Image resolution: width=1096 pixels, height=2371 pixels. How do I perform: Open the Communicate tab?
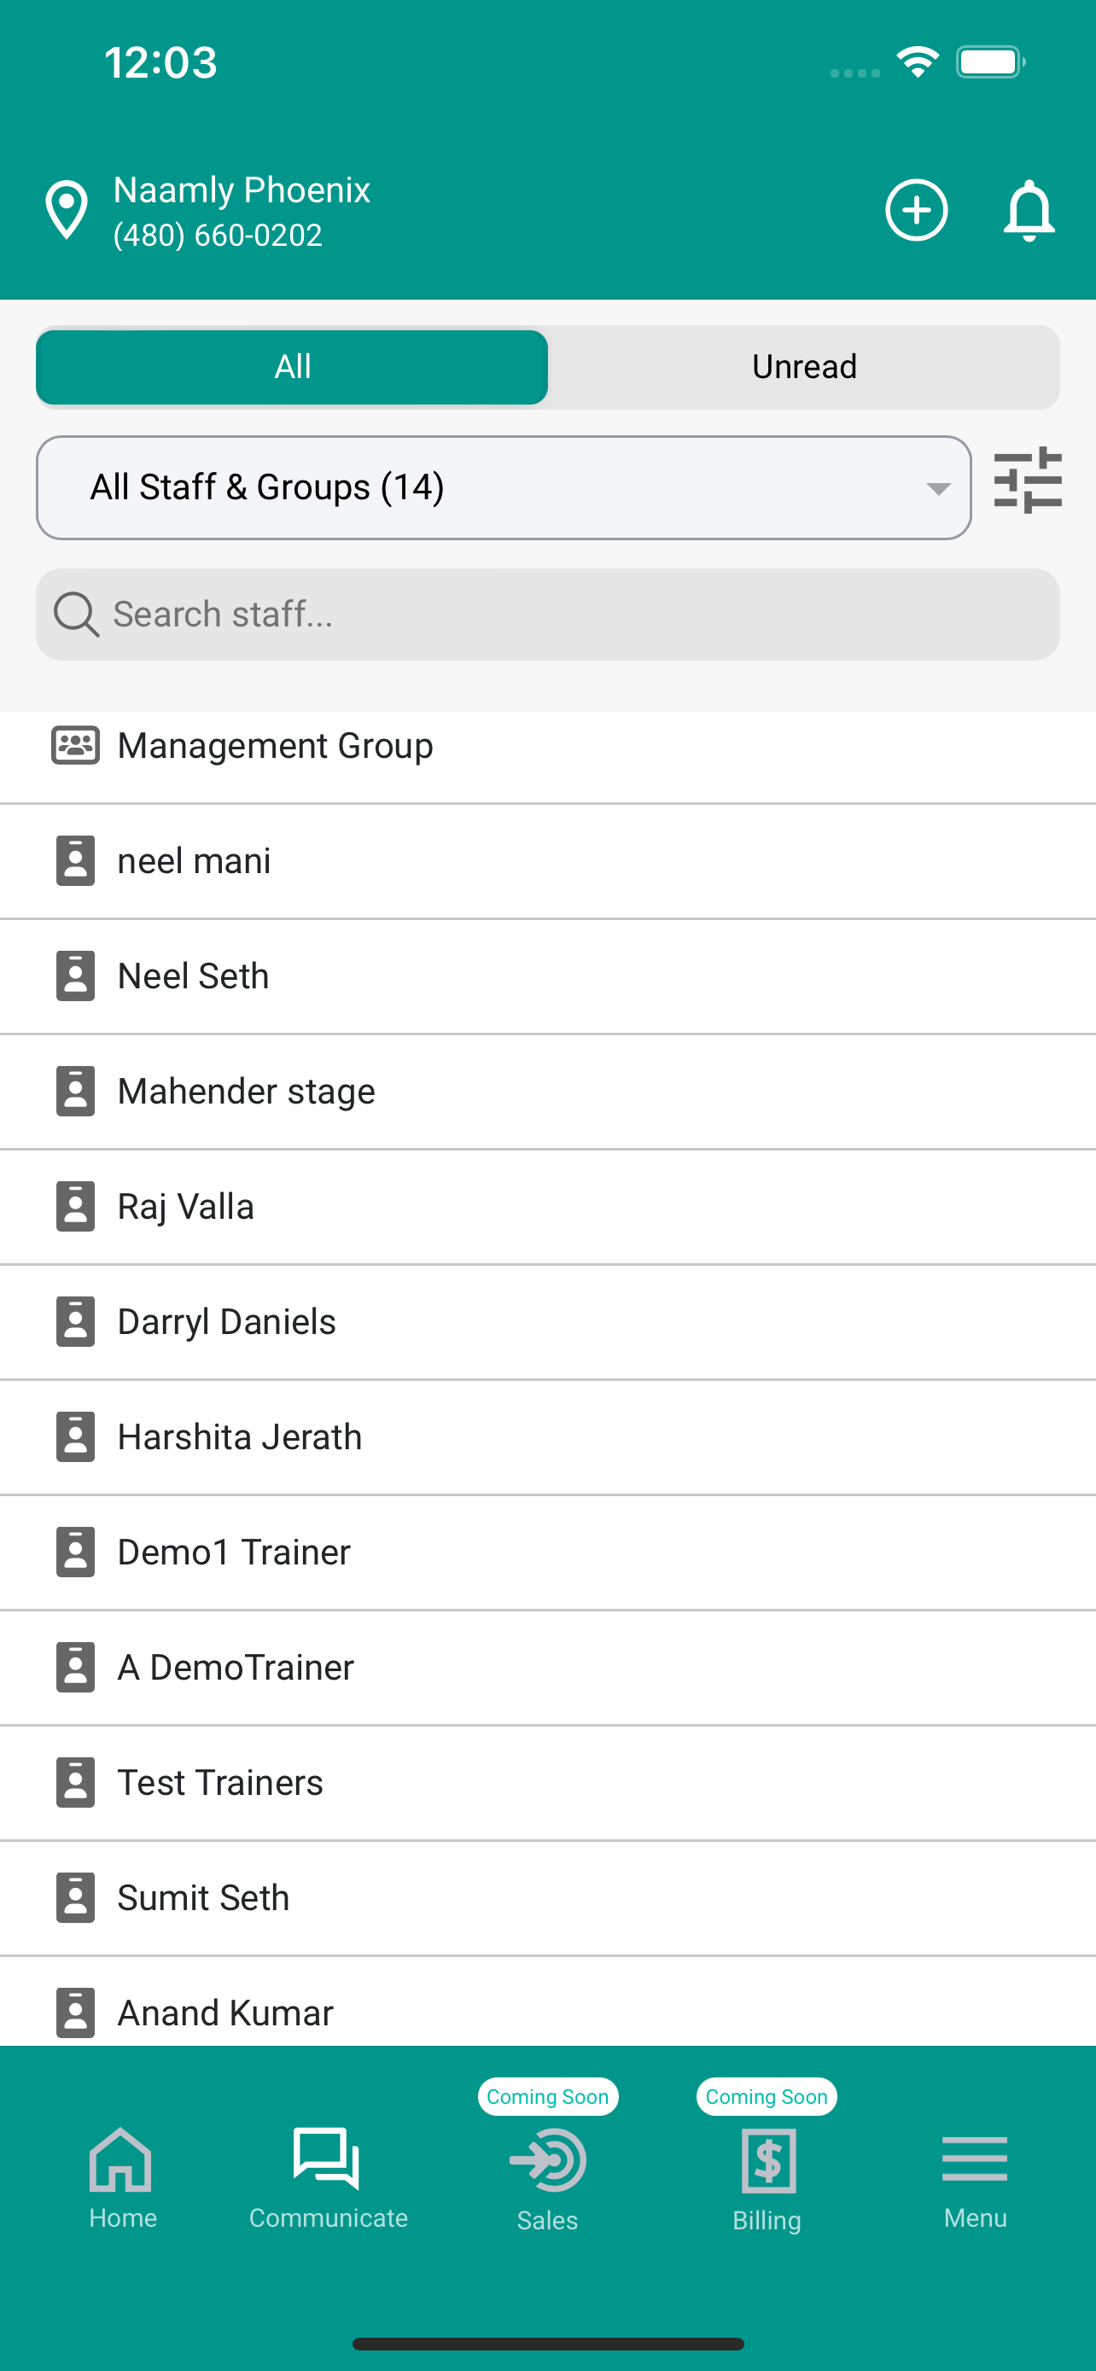[328, 2176]
